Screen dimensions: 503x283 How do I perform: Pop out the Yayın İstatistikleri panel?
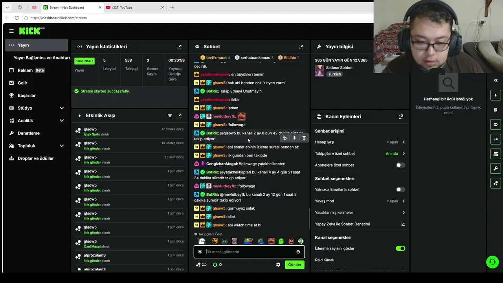179,47
